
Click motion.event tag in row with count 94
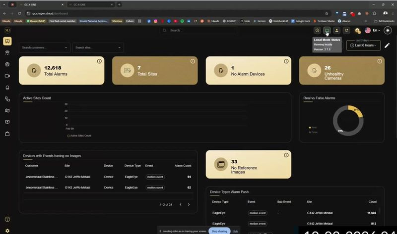point(155,177)
